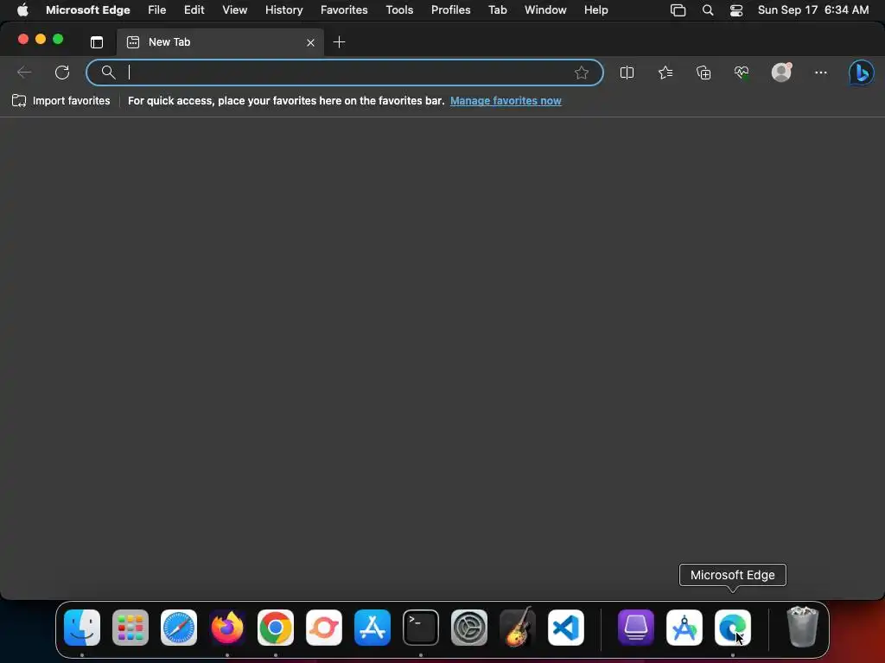Open Manage favorites now link

click(x=506, y=101)
